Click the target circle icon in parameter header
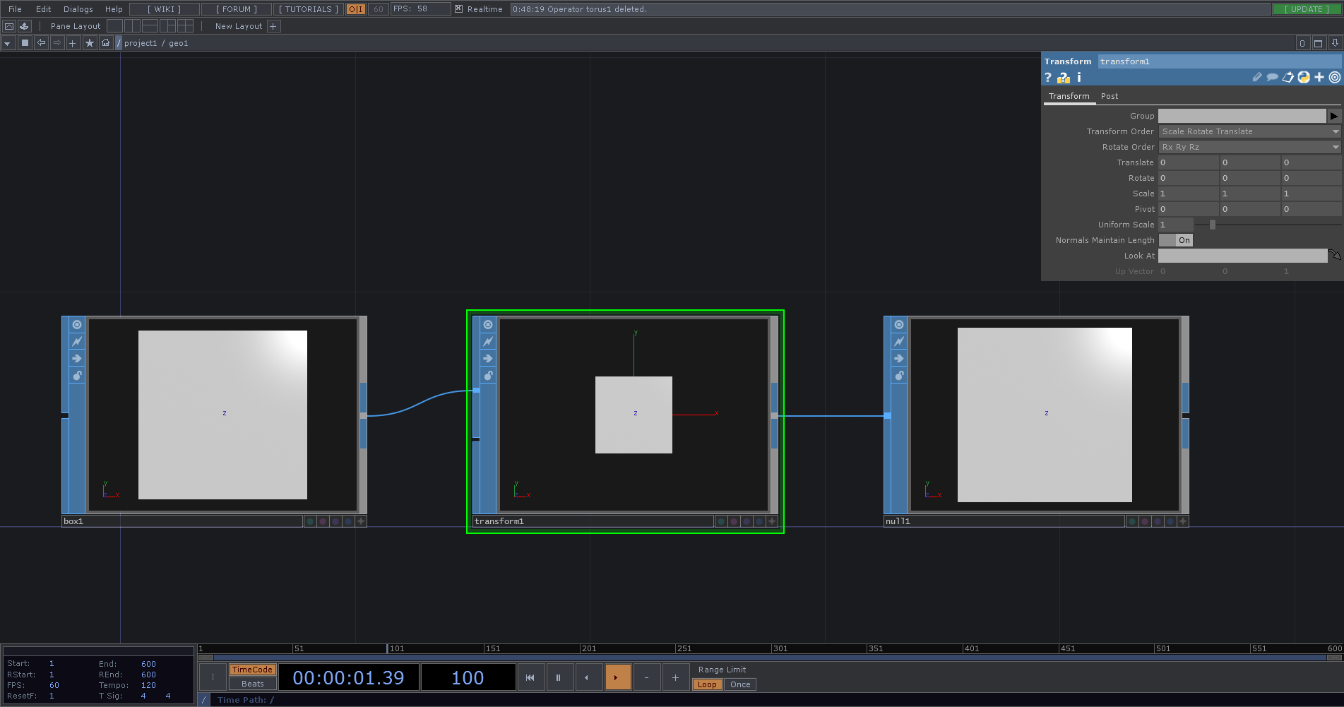 [1335, 78]
